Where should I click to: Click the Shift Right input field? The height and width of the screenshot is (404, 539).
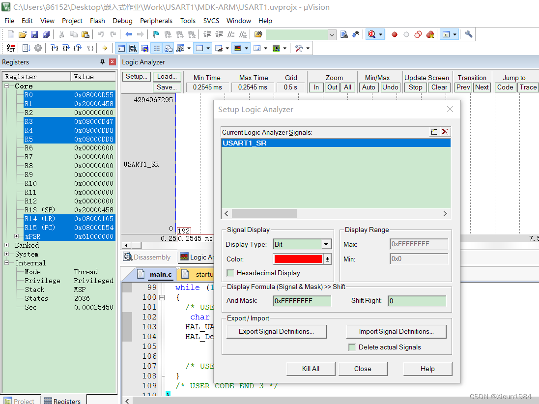tap(417, 301)
